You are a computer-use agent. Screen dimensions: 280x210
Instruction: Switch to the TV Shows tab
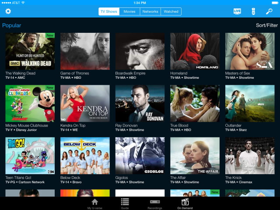tap(109, 11)
